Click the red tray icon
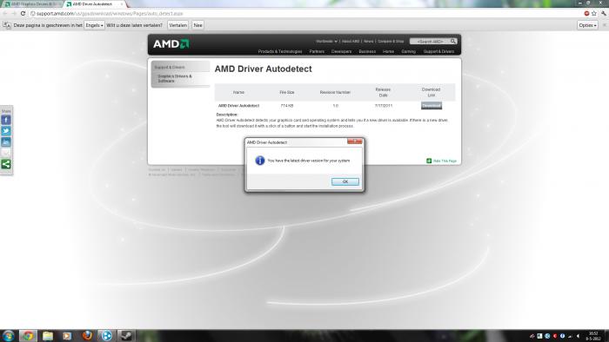 [x=555, y=336]
